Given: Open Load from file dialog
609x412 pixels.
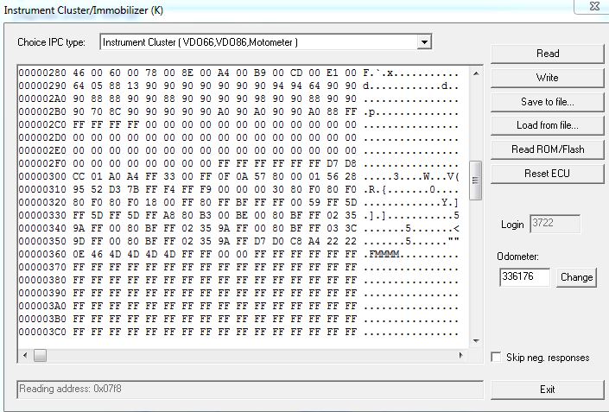Looking at the screenshot, I should 547,125.
